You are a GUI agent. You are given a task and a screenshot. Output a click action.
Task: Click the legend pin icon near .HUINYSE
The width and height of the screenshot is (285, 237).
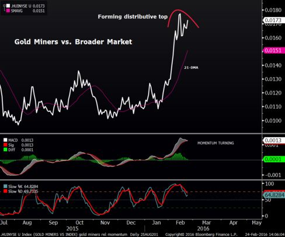click(4, 8)
